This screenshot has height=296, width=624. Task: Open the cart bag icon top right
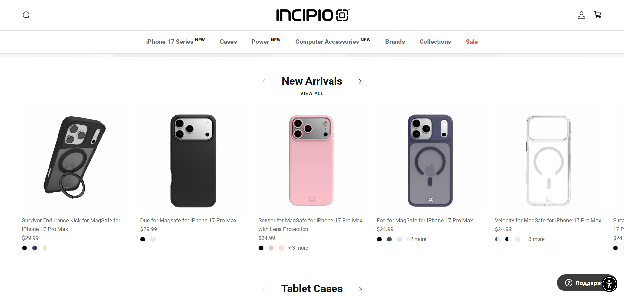(598, 15)
